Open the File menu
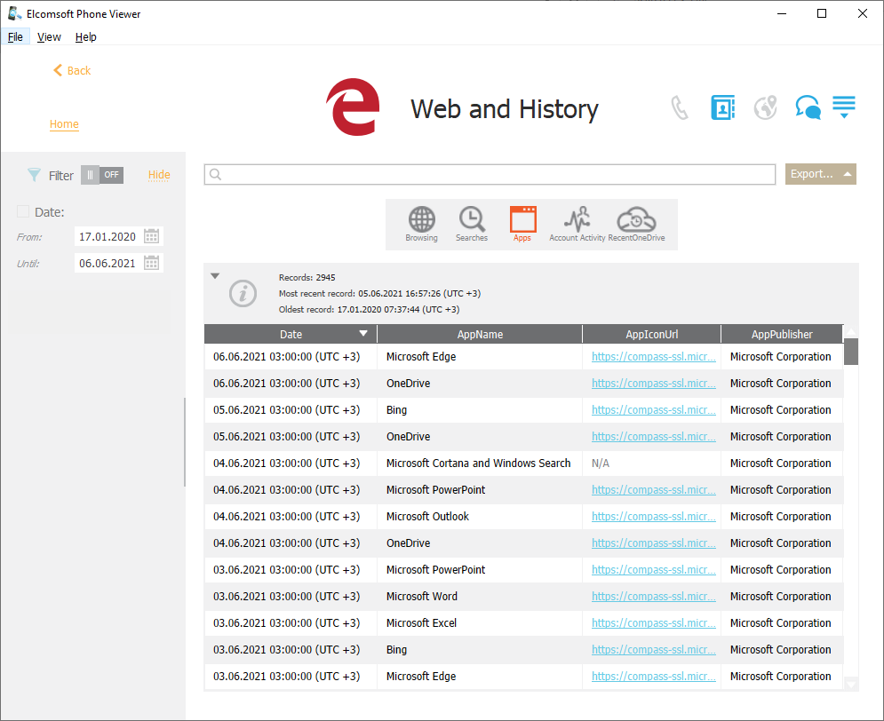The height and width of the screenshot is (721, 884). pos(15,36)
